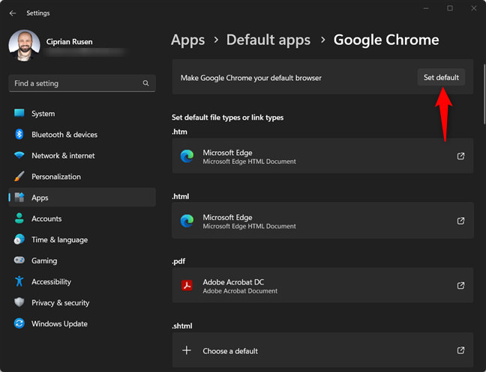486x372 pixels.
Task: Click the vertical scrollbar on right
Action: click(x=484, y=94)
